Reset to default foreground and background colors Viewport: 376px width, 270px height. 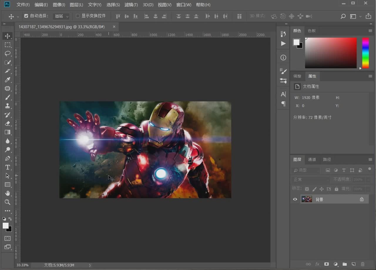(4, 219)
